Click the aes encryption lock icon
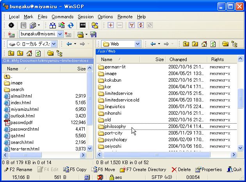This screenshot has width=246, height=182. tap(112, 177)
